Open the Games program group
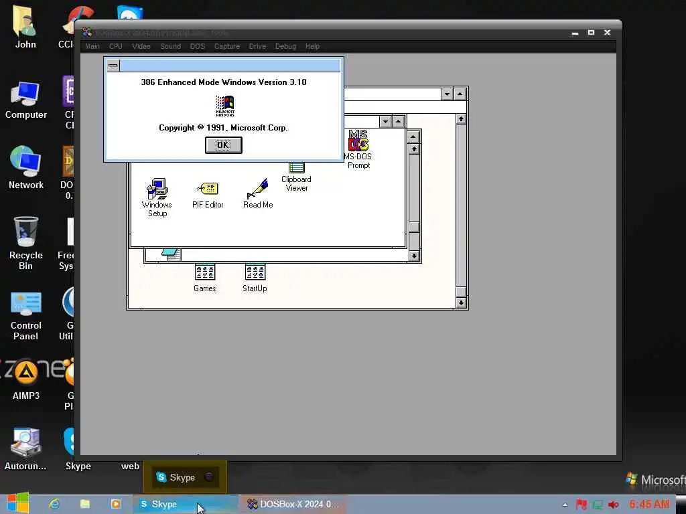686x514 pixels. point(205,278)
